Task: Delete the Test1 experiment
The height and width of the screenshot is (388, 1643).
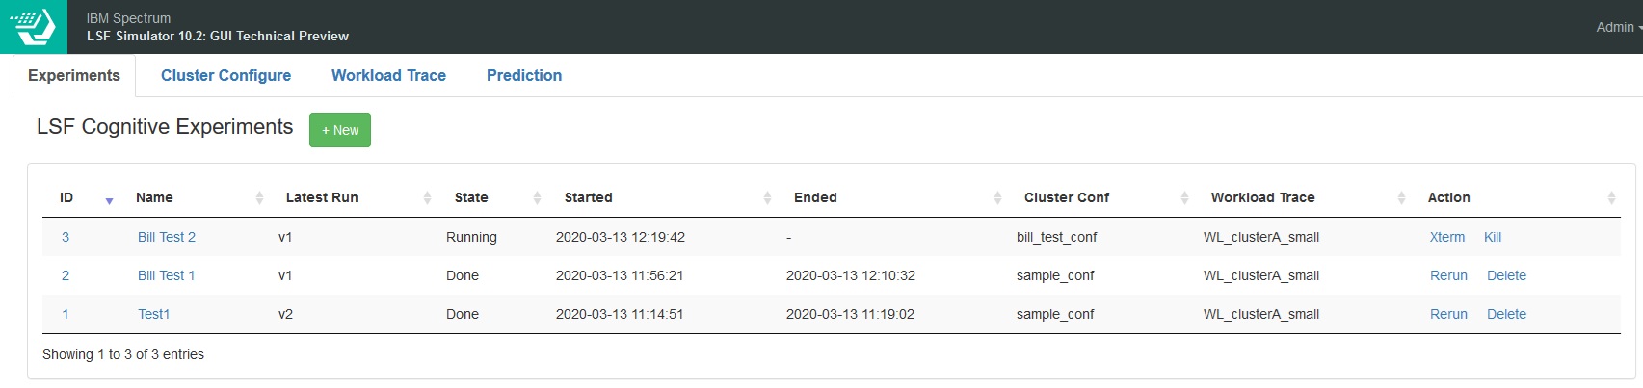Action: pos(1506,314)
